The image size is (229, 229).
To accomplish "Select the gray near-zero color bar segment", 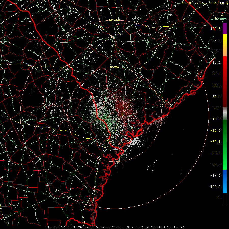I will tap(225, 113).
